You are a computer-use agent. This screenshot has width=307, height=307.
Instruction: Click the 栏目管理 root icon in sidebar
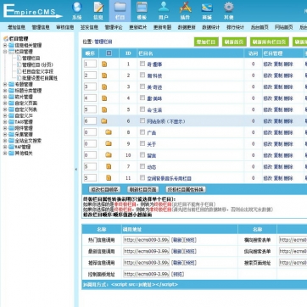pos(6,39)
